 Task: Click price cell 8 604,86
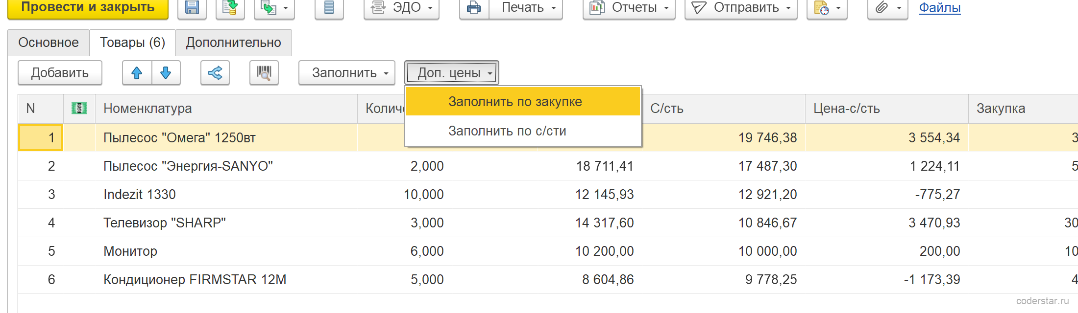point(608,280)
